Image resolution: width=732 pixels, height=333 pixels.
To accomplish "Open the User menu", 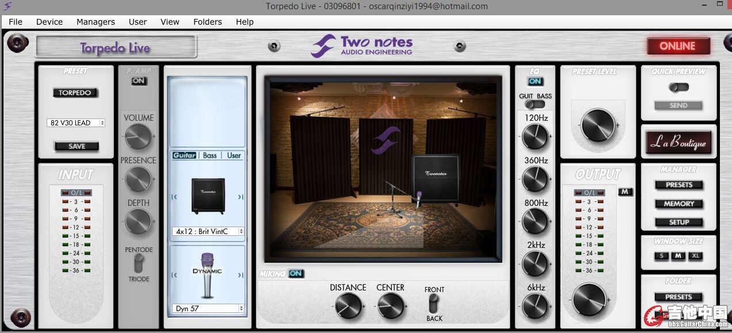I will pyautogui.click(x=138, y=22).
